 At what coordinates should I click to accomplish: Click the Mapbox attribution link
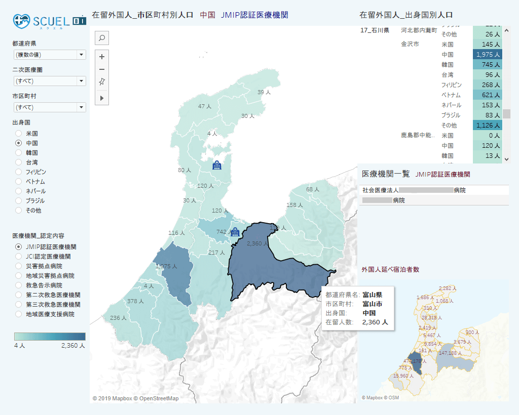pyautogui.click(x=115, y=398)
